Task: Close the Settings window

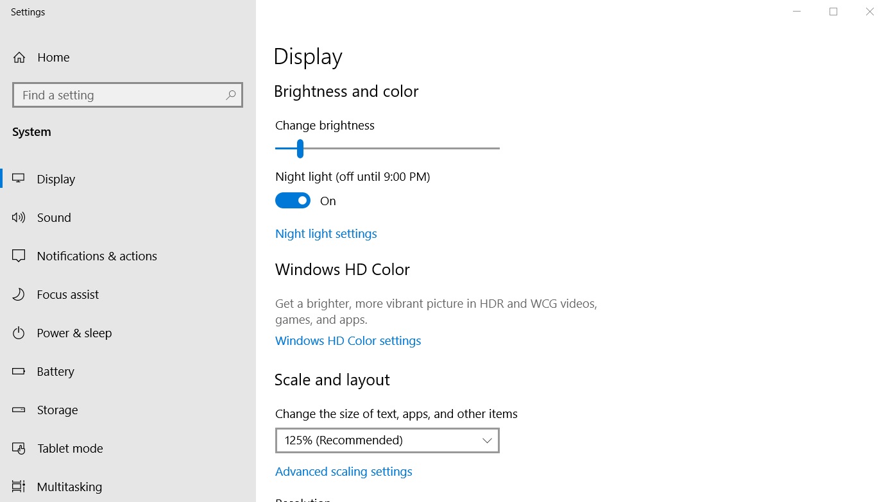Action: point(869,12)
